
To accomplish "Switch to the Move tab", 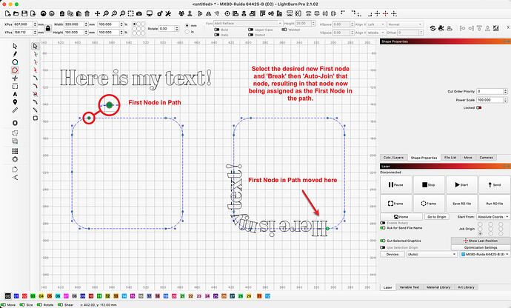I will point(468,158).
